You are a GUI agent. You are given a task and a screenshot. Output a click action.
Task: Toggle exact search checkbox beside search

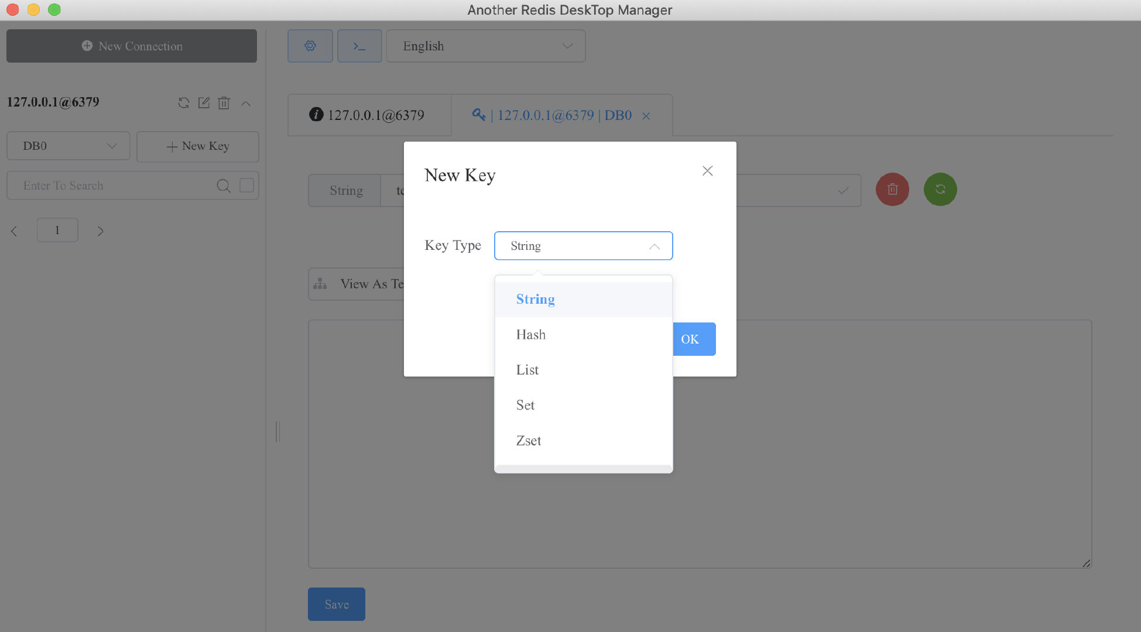click(246, 186)
